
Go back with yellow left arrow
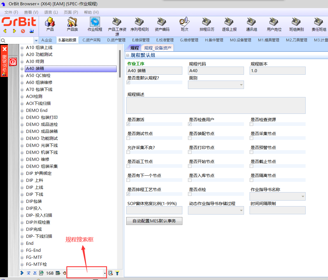[x=5, y=31]
